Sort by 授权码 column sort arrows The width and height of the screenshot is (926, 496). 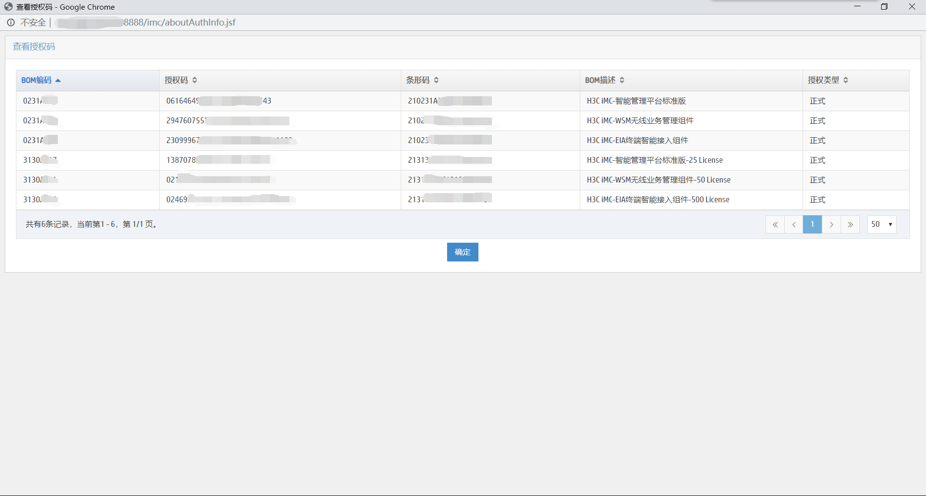(195, 80)
